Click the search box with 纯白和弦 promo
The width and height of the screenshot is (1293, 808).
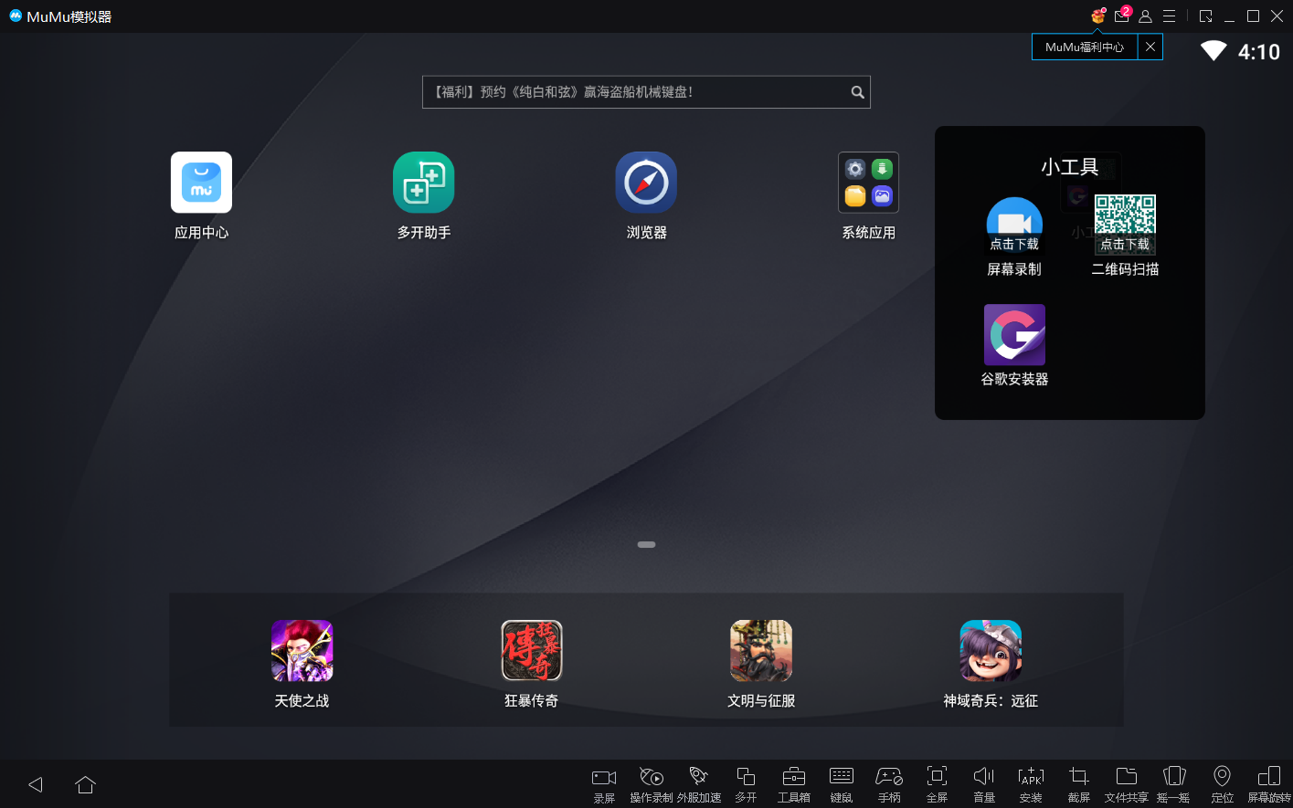[x=646, y=92]
